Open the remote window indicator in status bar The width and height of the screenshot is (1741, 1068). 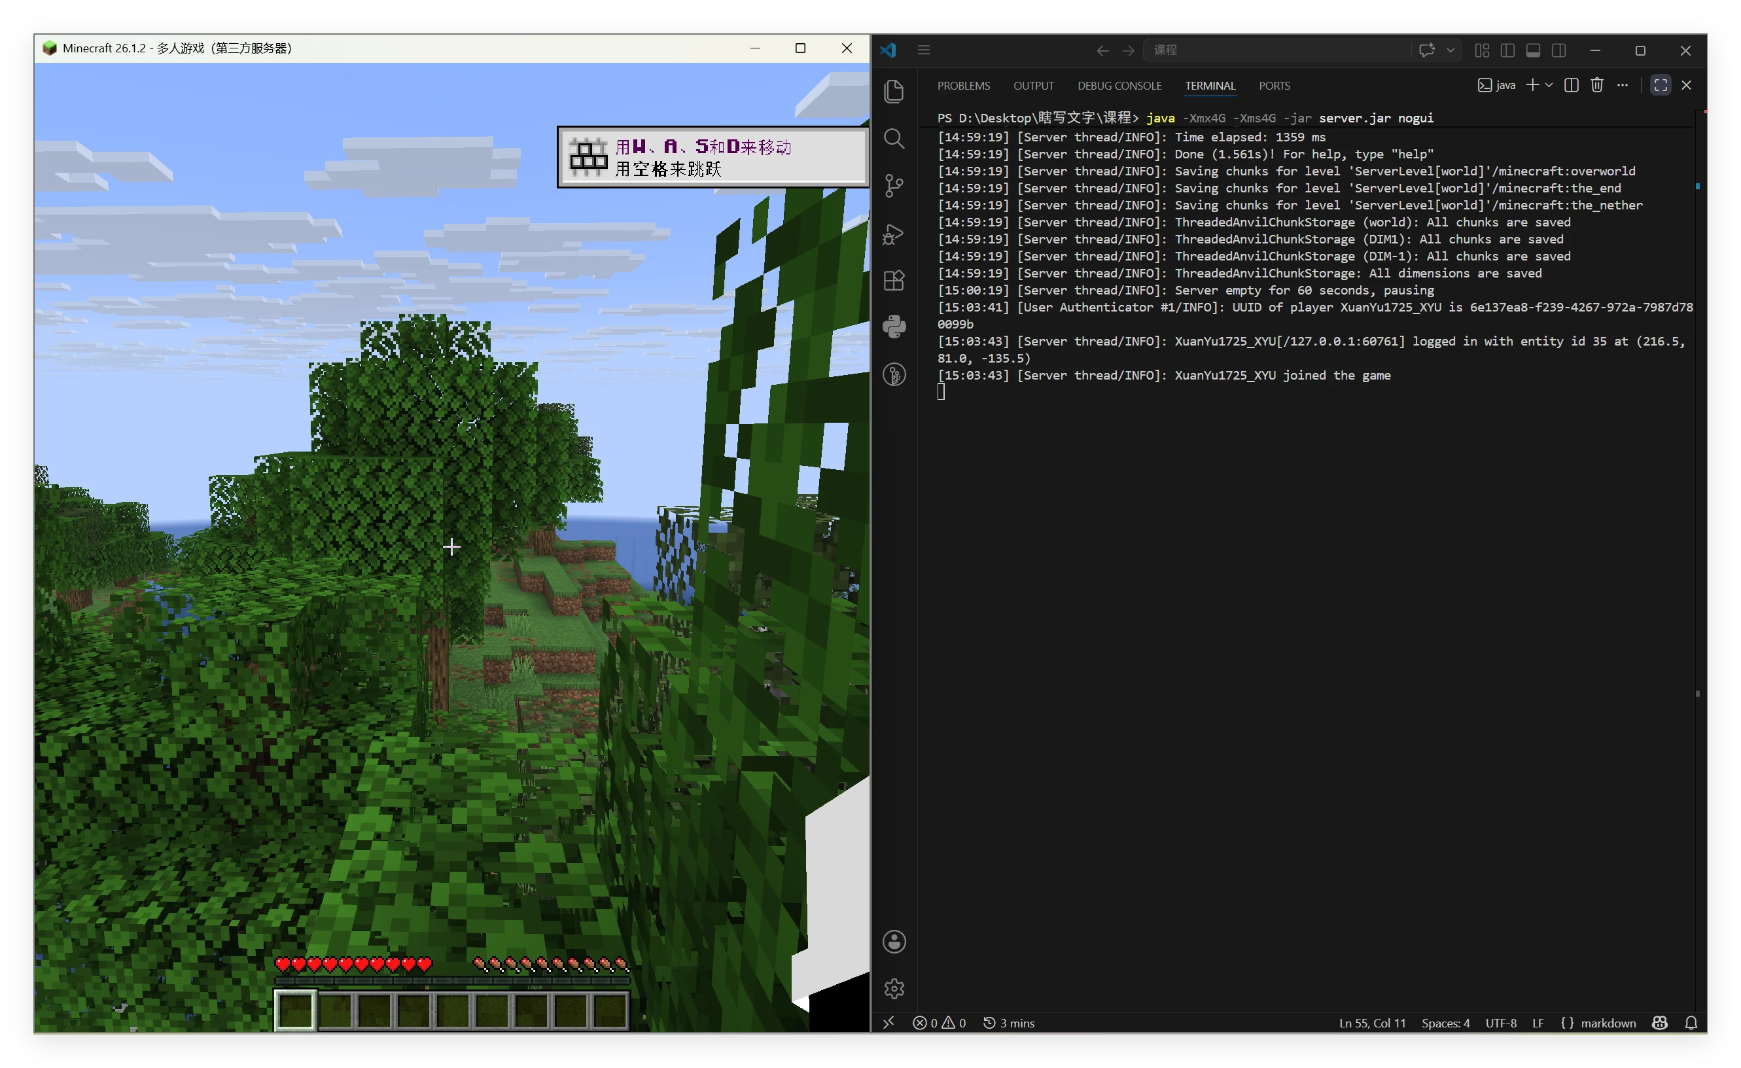(888, 1022)
